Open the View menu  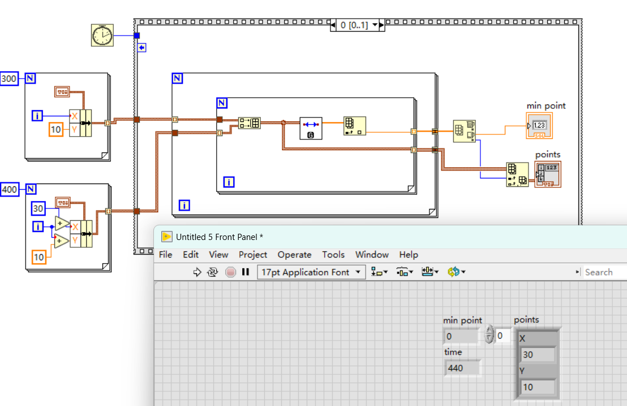(x=218, y=255)
